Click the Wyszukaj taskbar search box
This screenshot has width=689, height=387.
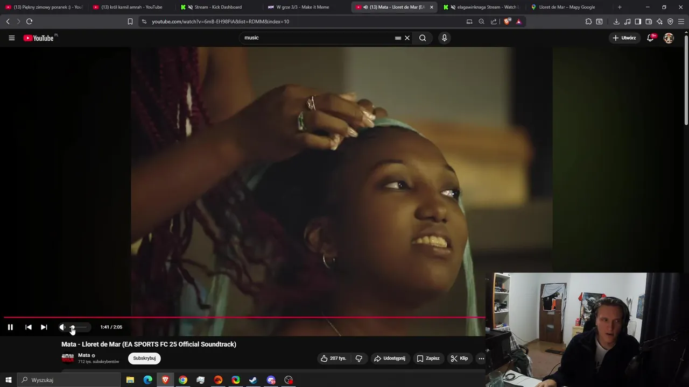tap(68, 380)
